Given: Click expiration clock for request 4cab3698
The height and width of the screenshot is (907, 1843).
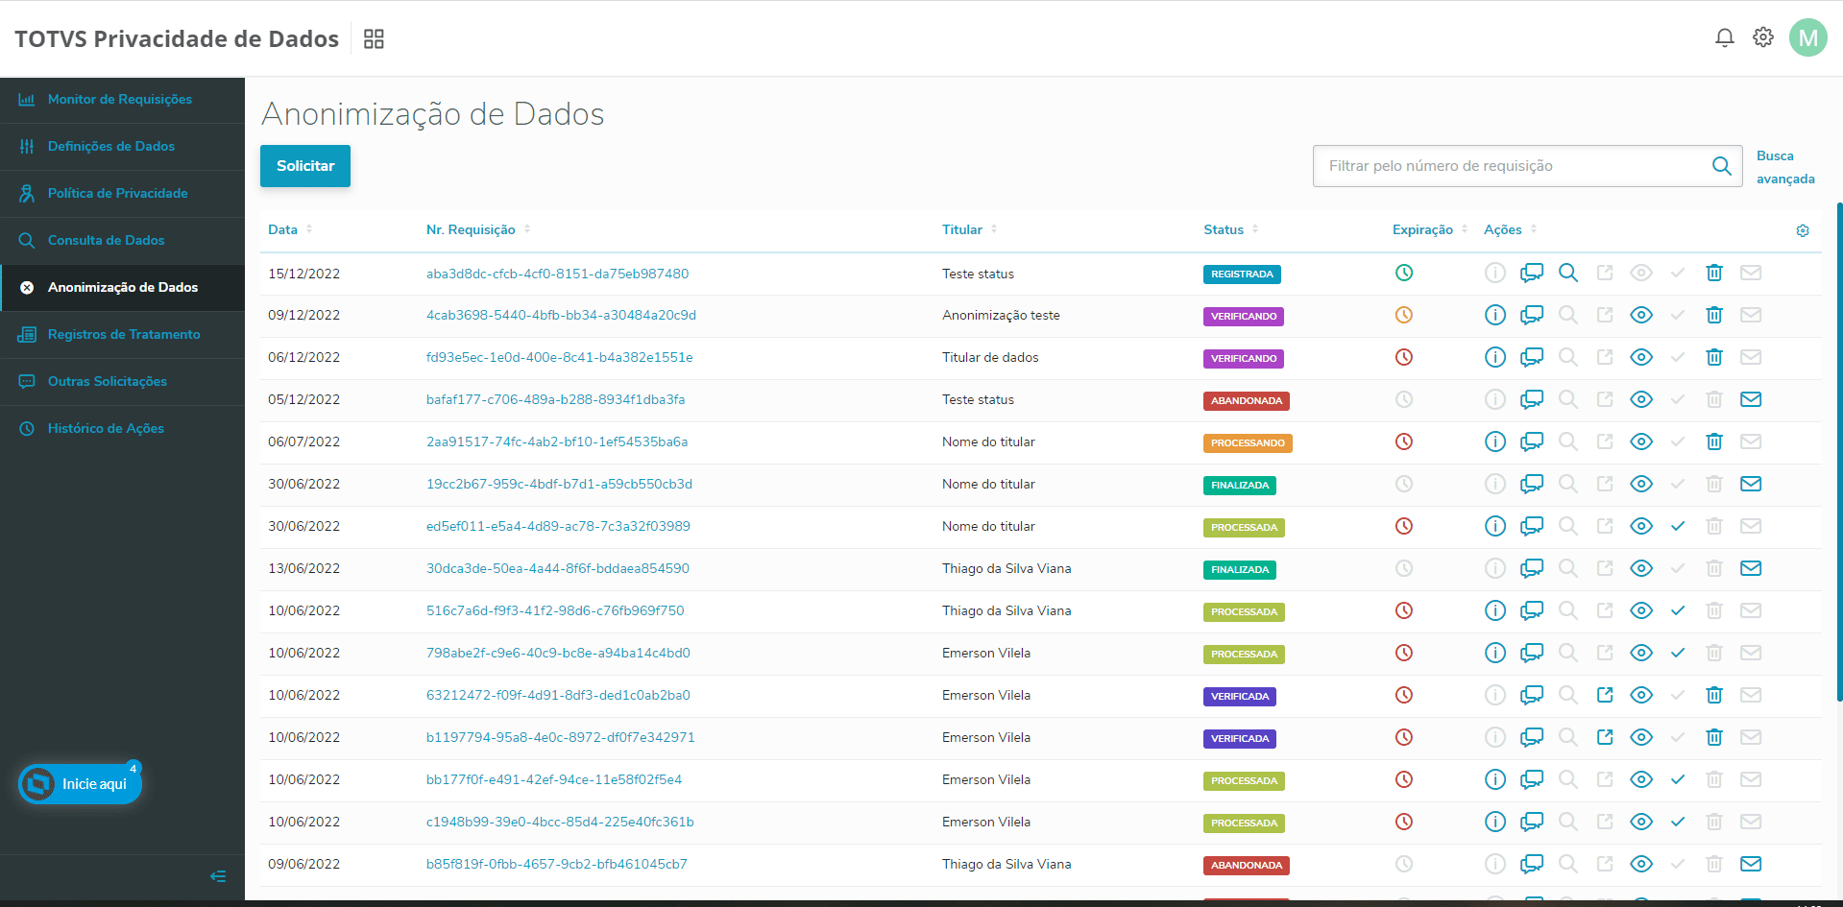Looking at the screenshot, I should pos(1404,315).
